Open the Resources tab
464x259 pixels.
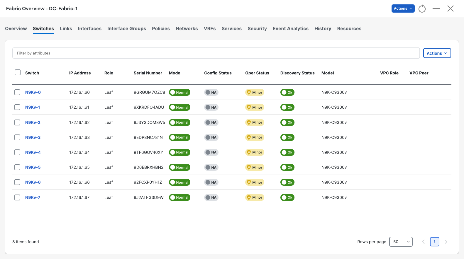[x=349, y=28]
